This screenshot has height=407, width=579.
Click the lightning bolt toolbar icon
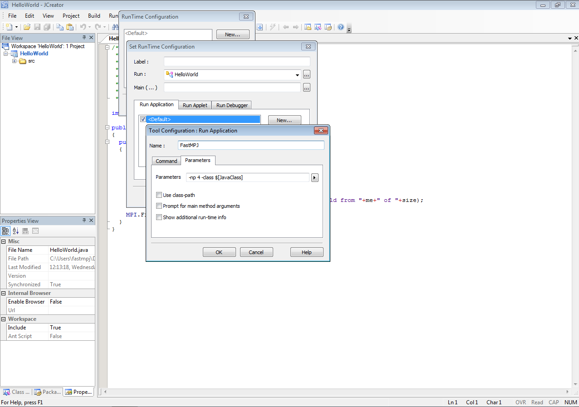click(x=273, y=27)
